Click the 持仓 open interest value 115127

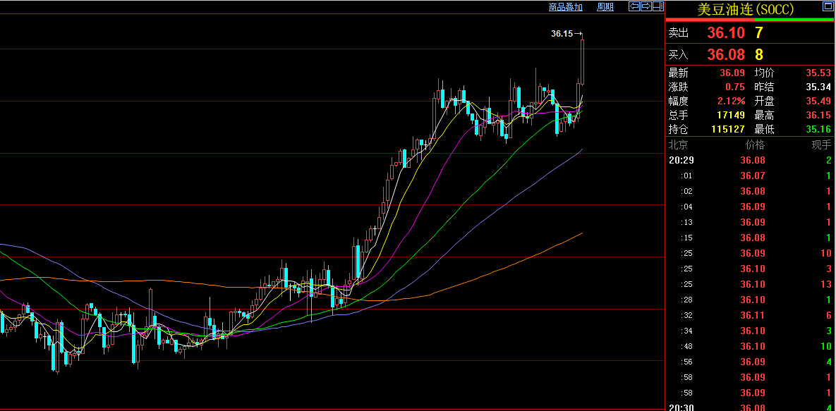(728, 129)
